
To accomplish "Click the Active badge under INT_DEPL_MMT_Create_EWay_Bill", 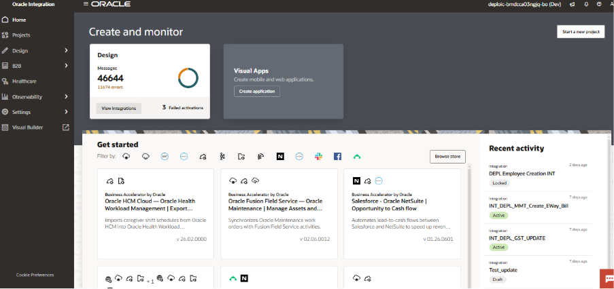I will pyautogui.click(x=498, y=215).
